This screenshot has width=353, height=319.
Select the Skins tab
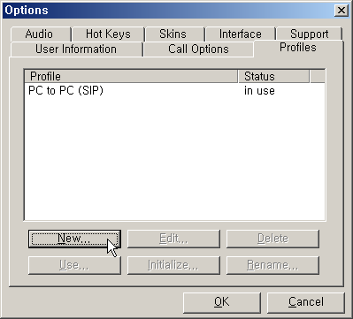pos(174,34)
